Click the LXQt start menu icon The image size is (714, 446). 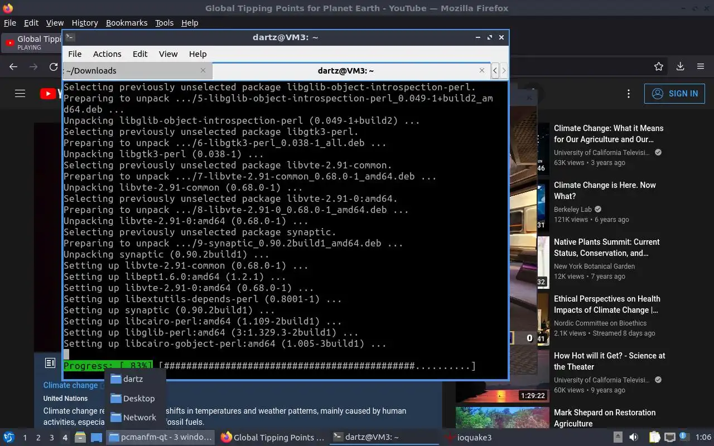9,437
